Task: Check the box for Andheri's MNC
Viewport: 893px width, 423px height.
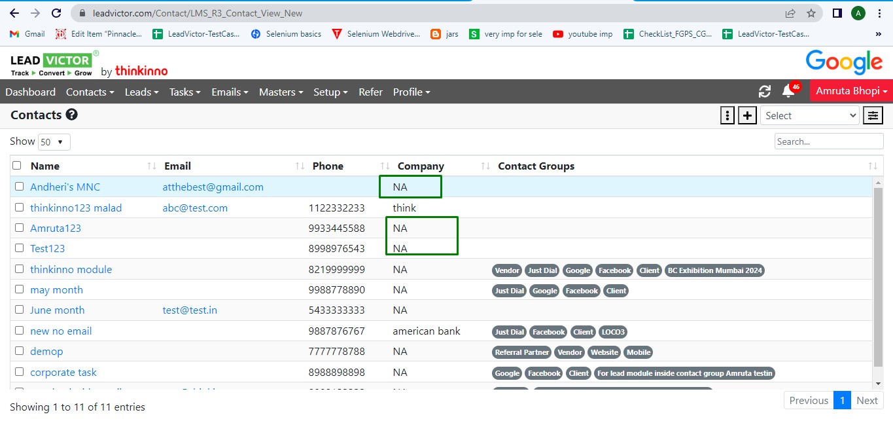Action: coord(19,187)
